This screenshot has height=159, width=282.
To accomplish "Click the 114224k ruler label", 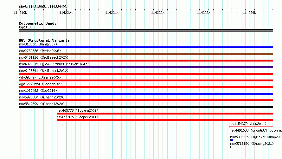I will [249, 13].
